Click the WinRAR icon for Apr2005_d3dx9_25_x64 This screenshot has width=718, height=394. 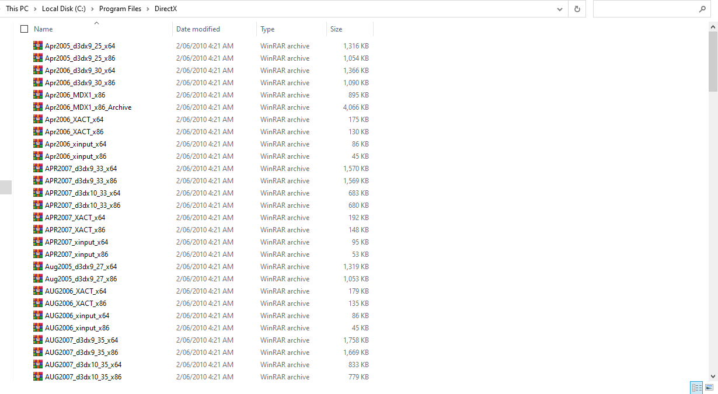point(38,46)
